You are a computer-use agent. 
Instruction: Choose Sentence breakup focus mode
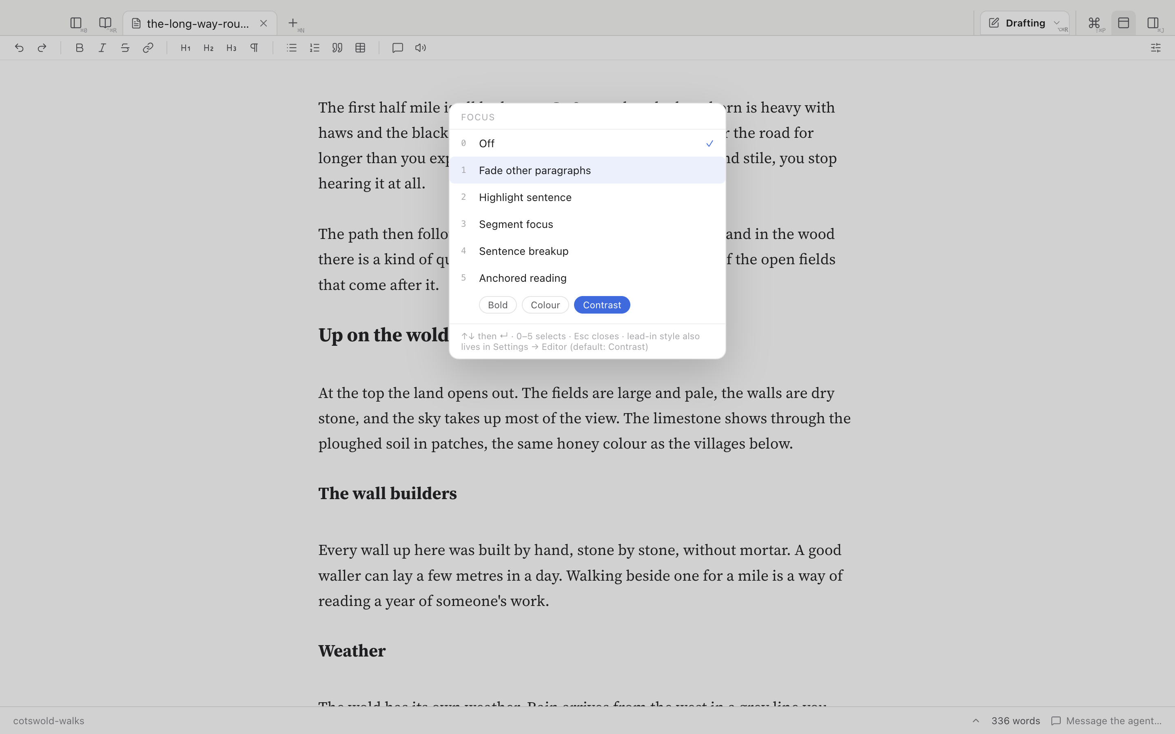tap(587, 251)
